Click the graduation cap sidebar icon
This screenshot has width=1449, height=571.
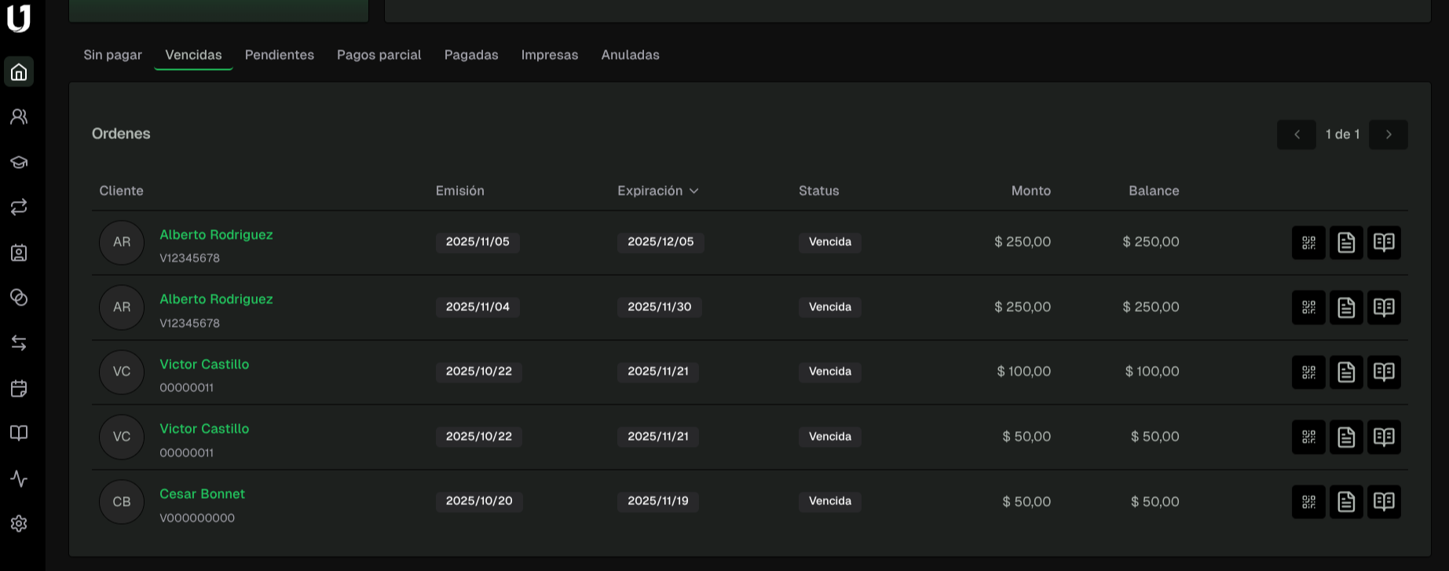(x=19, y=163)
